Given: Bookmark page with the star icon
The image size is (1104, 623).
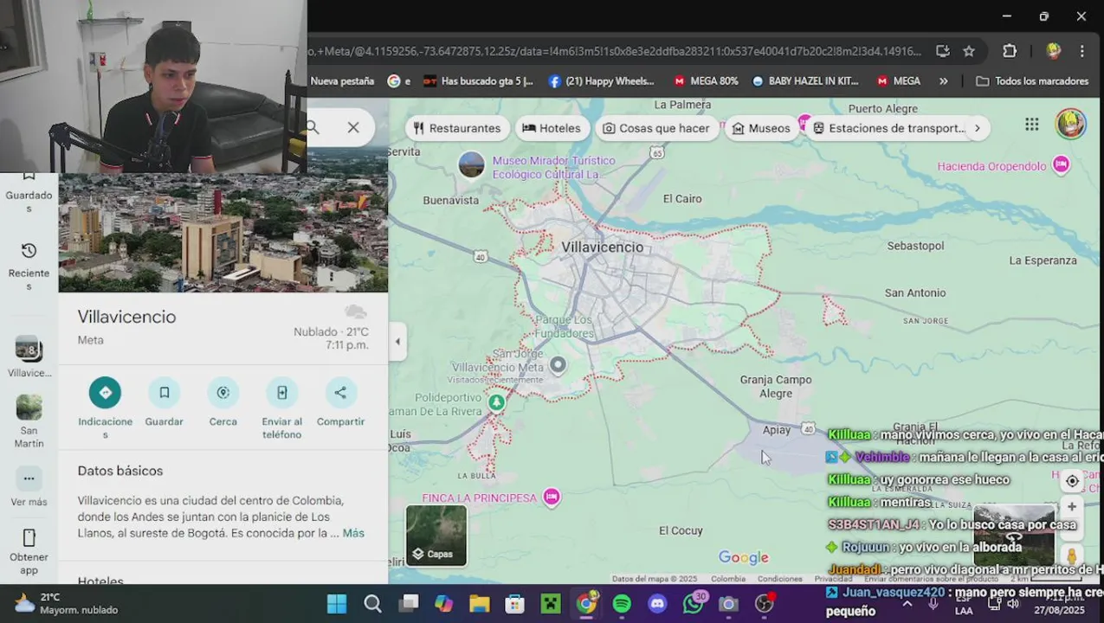Looking at the screenshot, I should tap(969, 51).
